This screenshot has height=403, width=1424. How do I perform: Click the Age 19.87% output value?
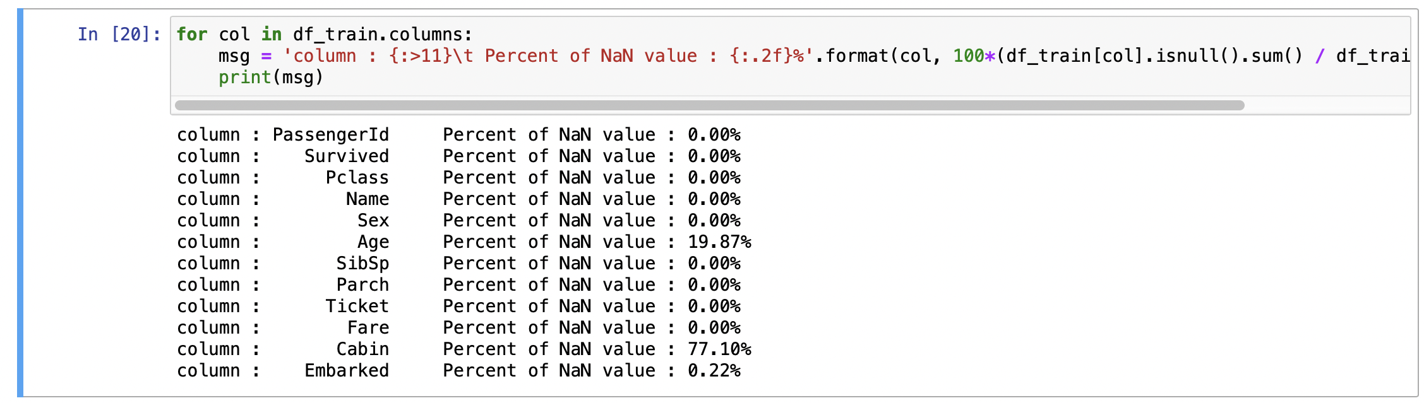(719, 242)
